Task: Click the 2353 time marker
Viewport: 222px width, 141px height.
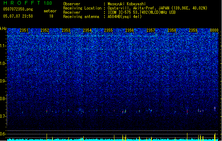Action: (66, 30)
